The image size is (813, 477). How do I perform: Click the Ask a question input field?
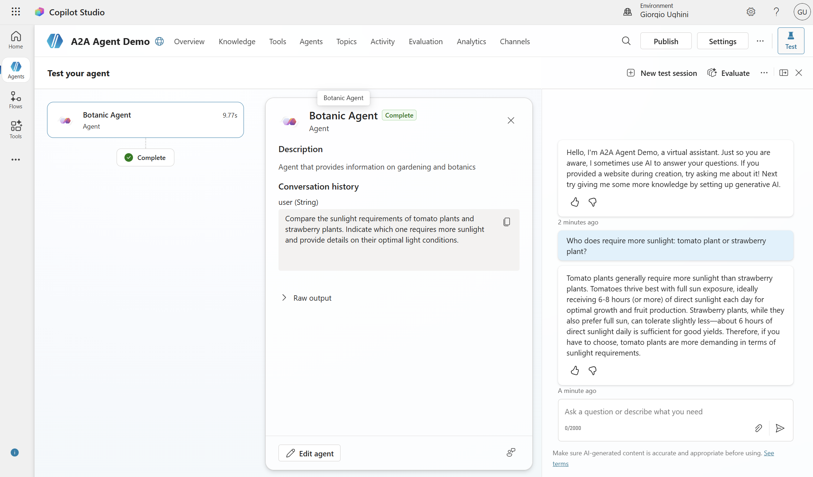click(x=656, y=412)
